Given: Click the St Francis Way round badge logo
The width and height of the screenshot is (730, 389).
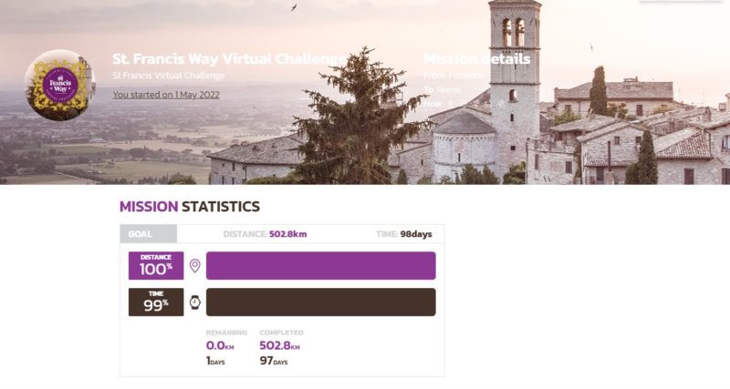Looking at the screenshot, I should point(60,85).
